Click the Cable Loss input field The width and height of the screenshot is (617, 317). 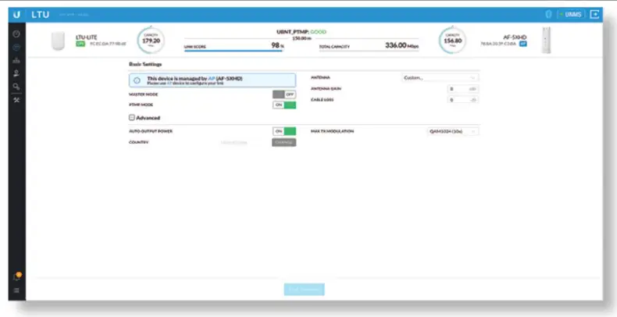point(463,100)
